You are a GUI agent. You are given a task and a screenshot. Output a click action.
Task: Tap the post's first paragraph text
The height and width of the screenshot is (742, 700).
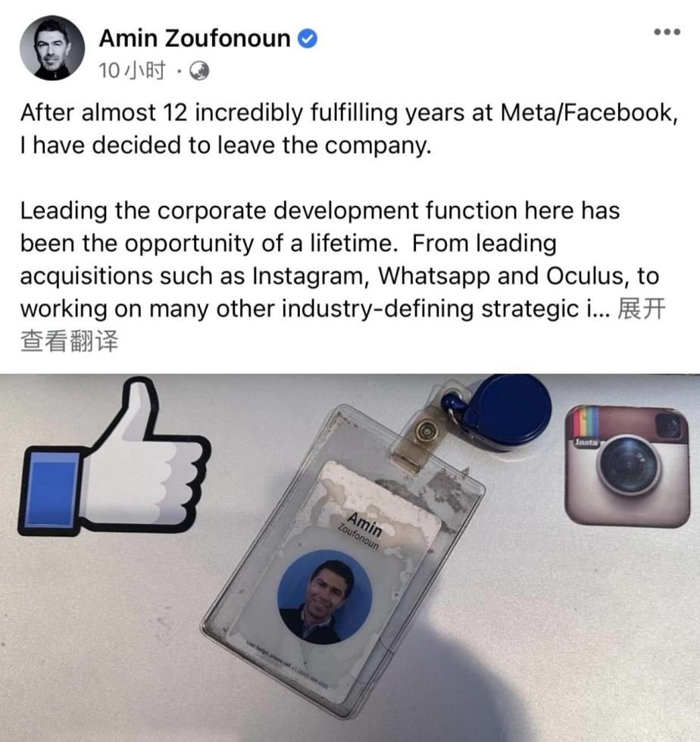click(x=349, y=129)
